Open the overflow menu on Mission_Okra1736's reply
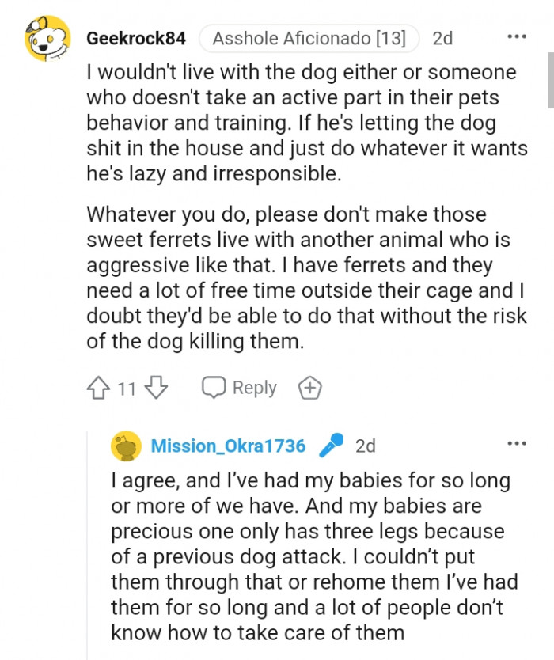Viewport: 554px width, 660px height. (x=516, y=443)
